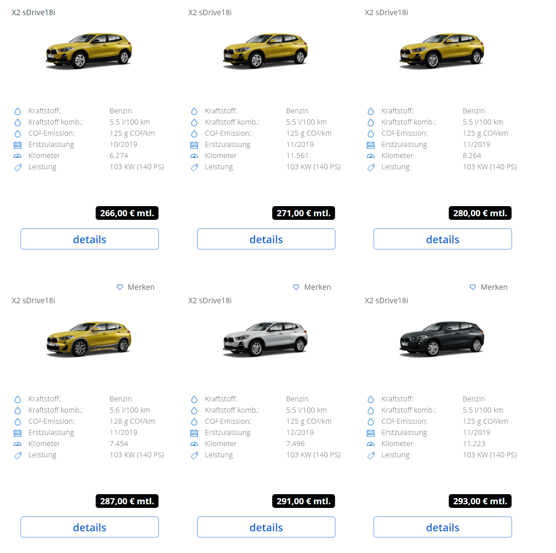Click heart icon above the 287,00 € car

tap(120, 287)
